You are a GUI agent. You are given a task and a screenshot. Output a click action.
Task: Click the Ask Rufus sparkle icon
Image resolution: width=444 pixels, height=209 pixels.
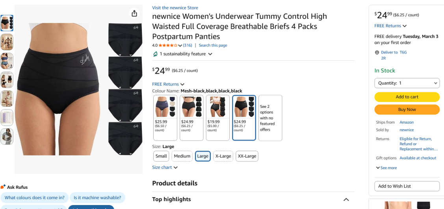(3, 187)
